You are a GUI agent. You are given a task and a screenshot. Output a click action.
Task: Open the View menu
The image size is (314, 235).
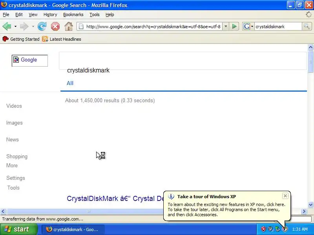[33, 14]
